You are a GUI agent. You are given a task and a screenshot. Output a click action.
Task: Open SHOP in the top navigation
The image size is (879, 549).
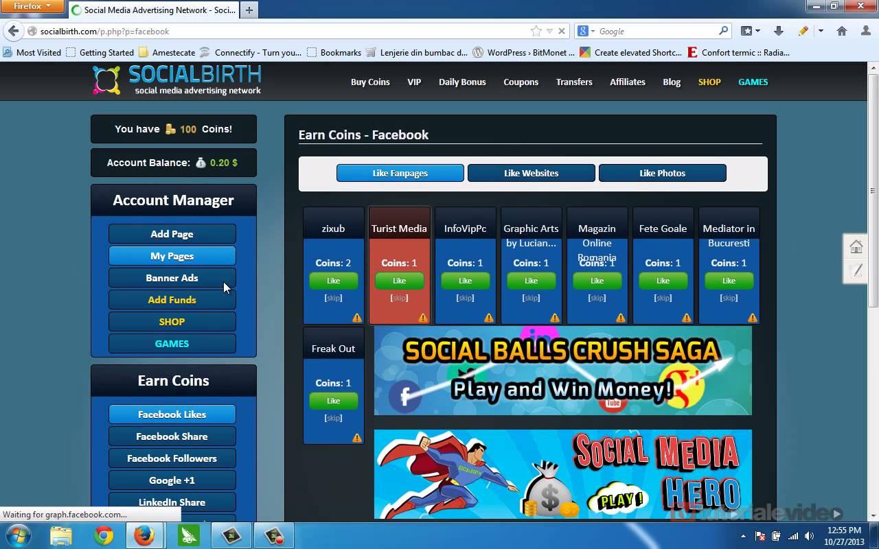click(x=709, y=82)
